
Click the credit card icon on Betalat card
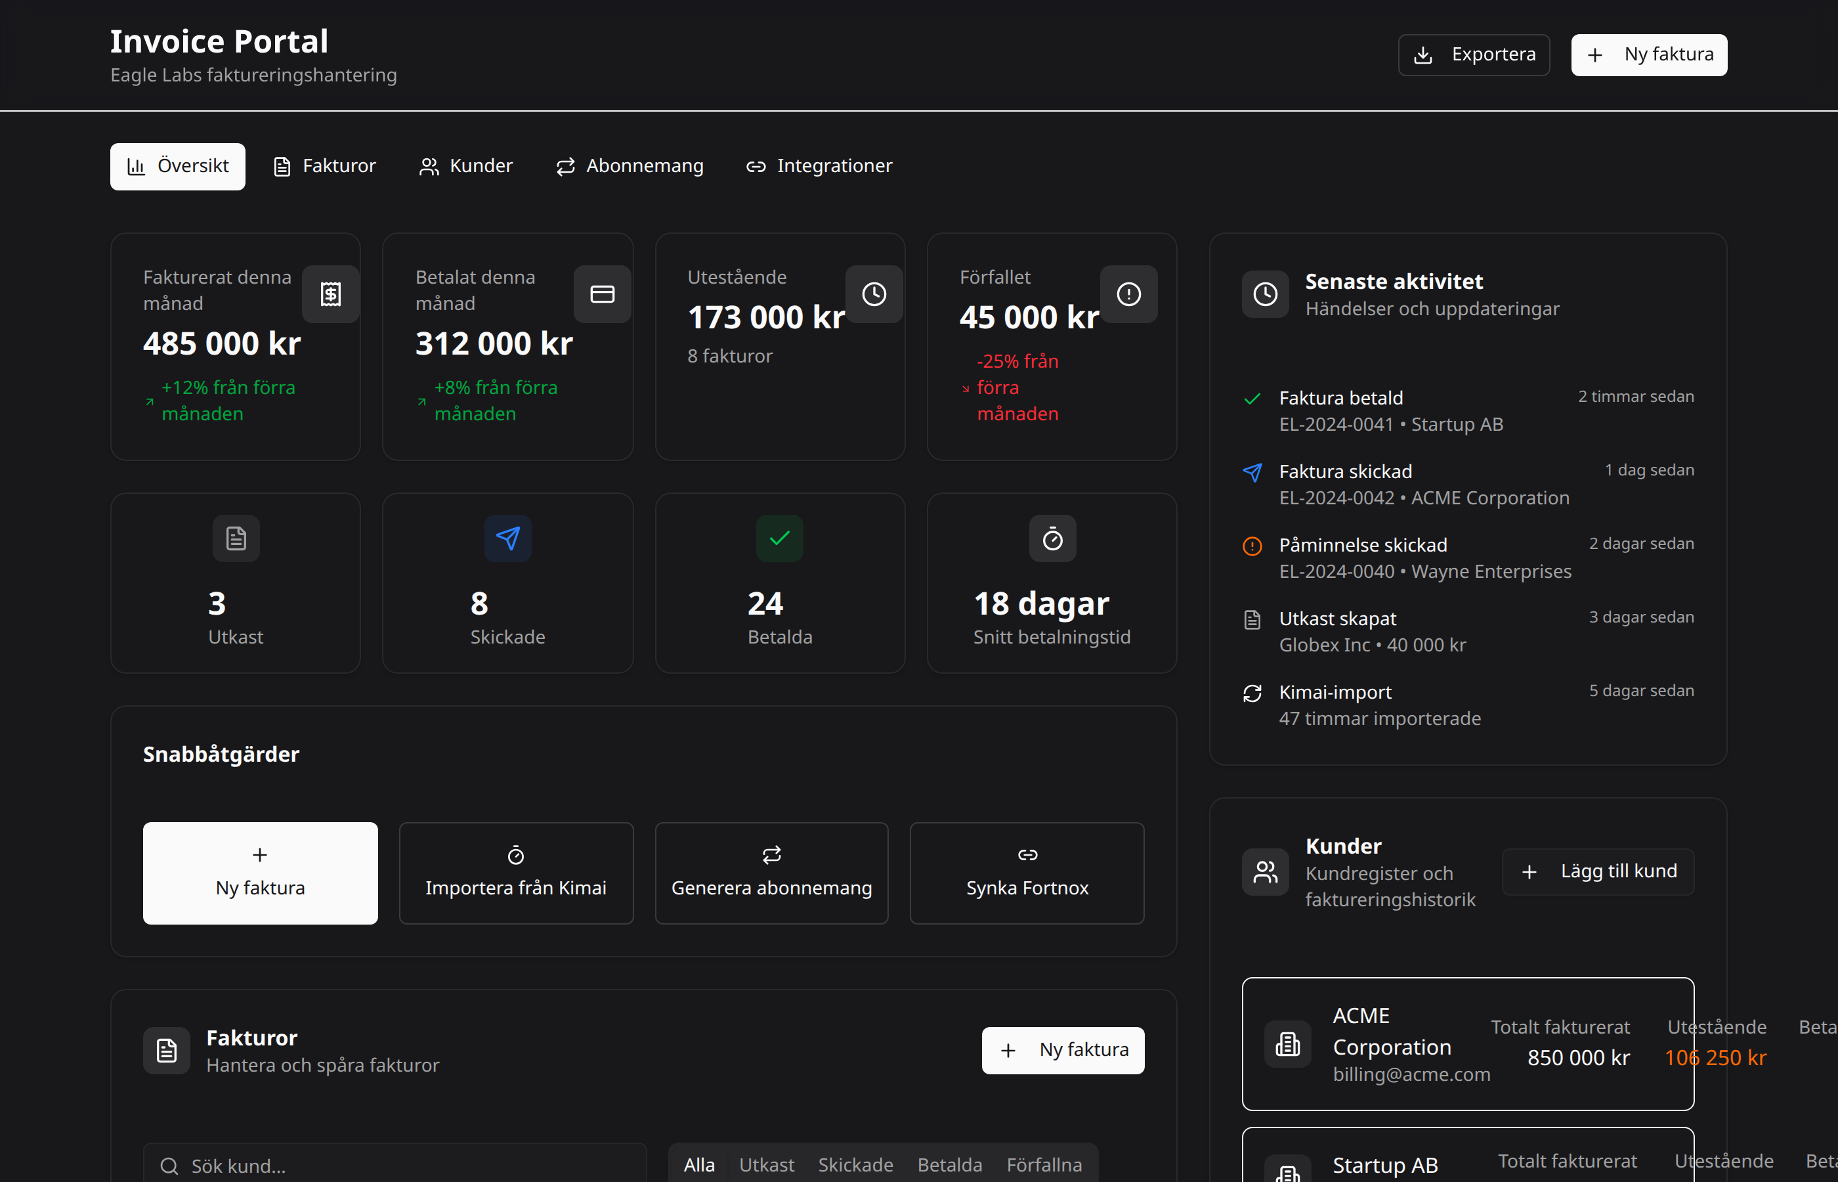602,294
